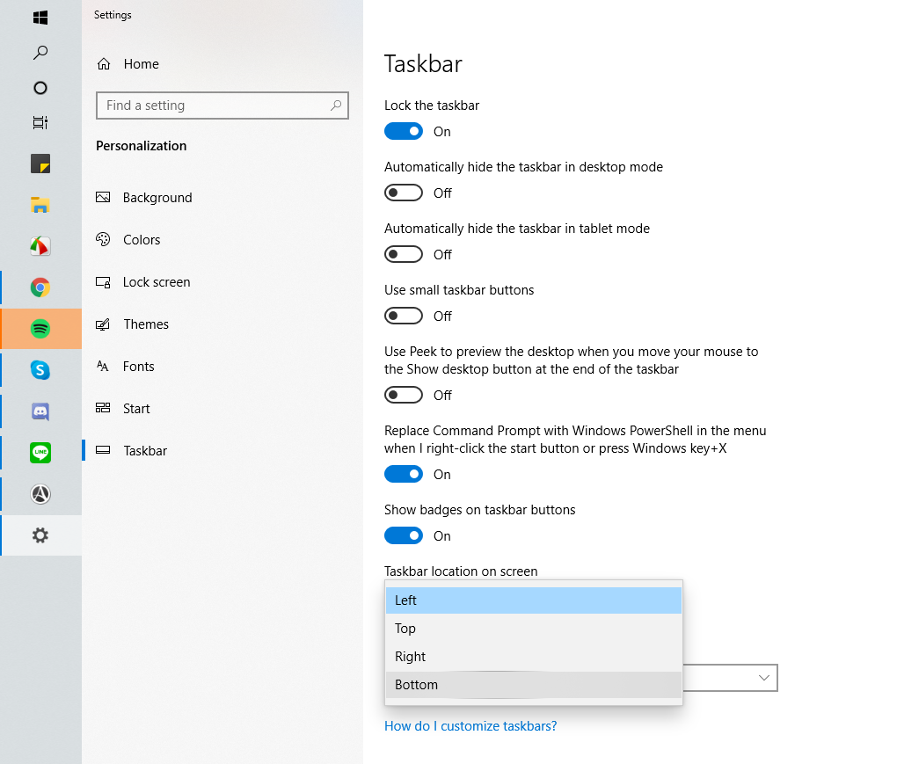Open Sticky Notes from the taskbar
897x764 pixels.
(x=40, y=164)
